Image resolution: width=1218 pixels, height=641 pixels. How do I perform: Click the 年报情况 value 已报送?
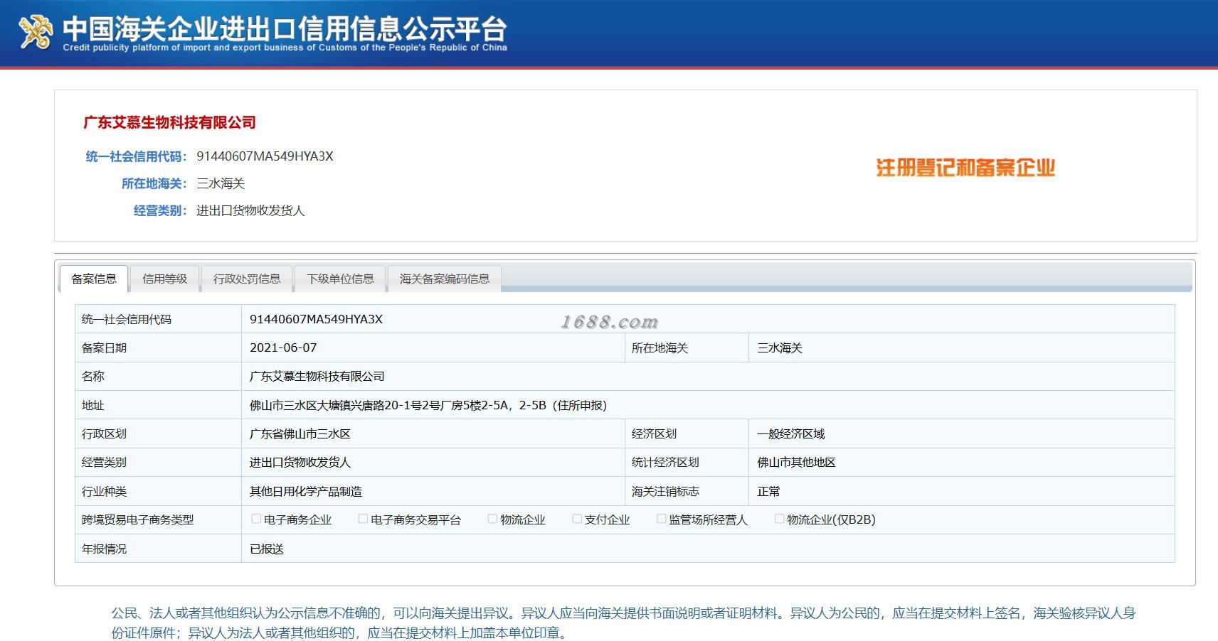point(267,549)
